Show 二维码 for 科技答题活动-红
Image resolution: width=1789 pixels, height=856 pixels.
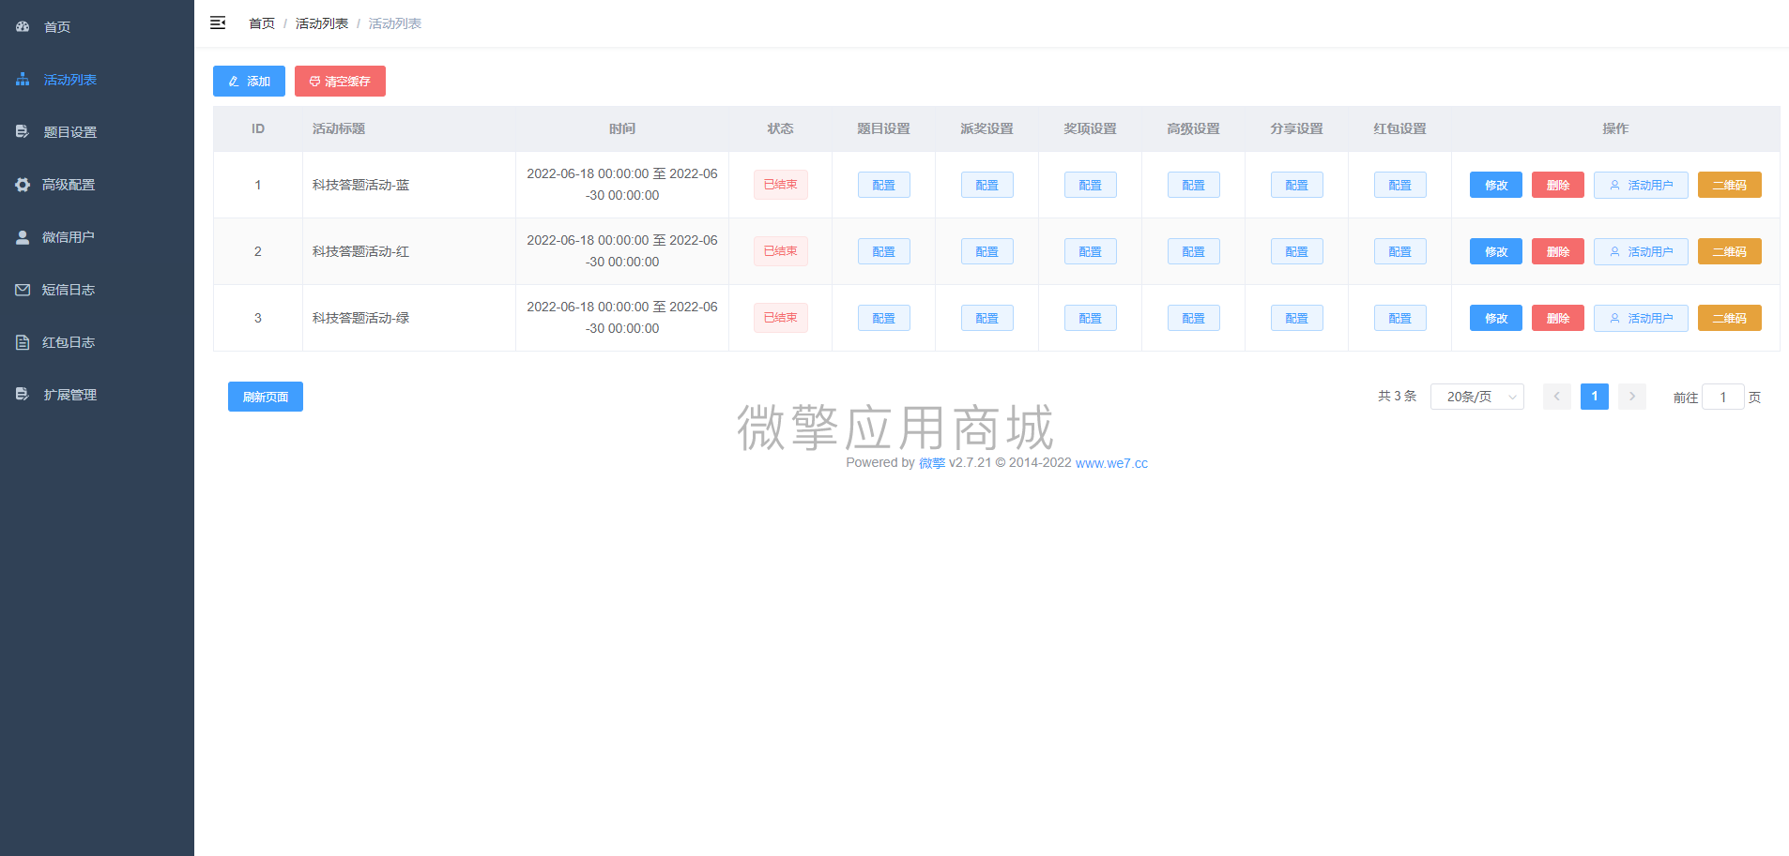(x=1730, y=251)
